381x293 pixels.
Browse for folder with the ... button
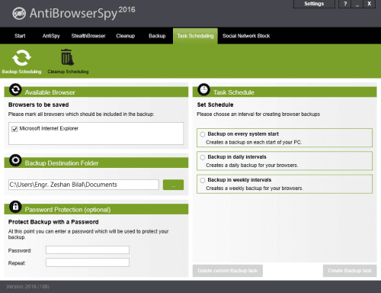coord(173,185)
